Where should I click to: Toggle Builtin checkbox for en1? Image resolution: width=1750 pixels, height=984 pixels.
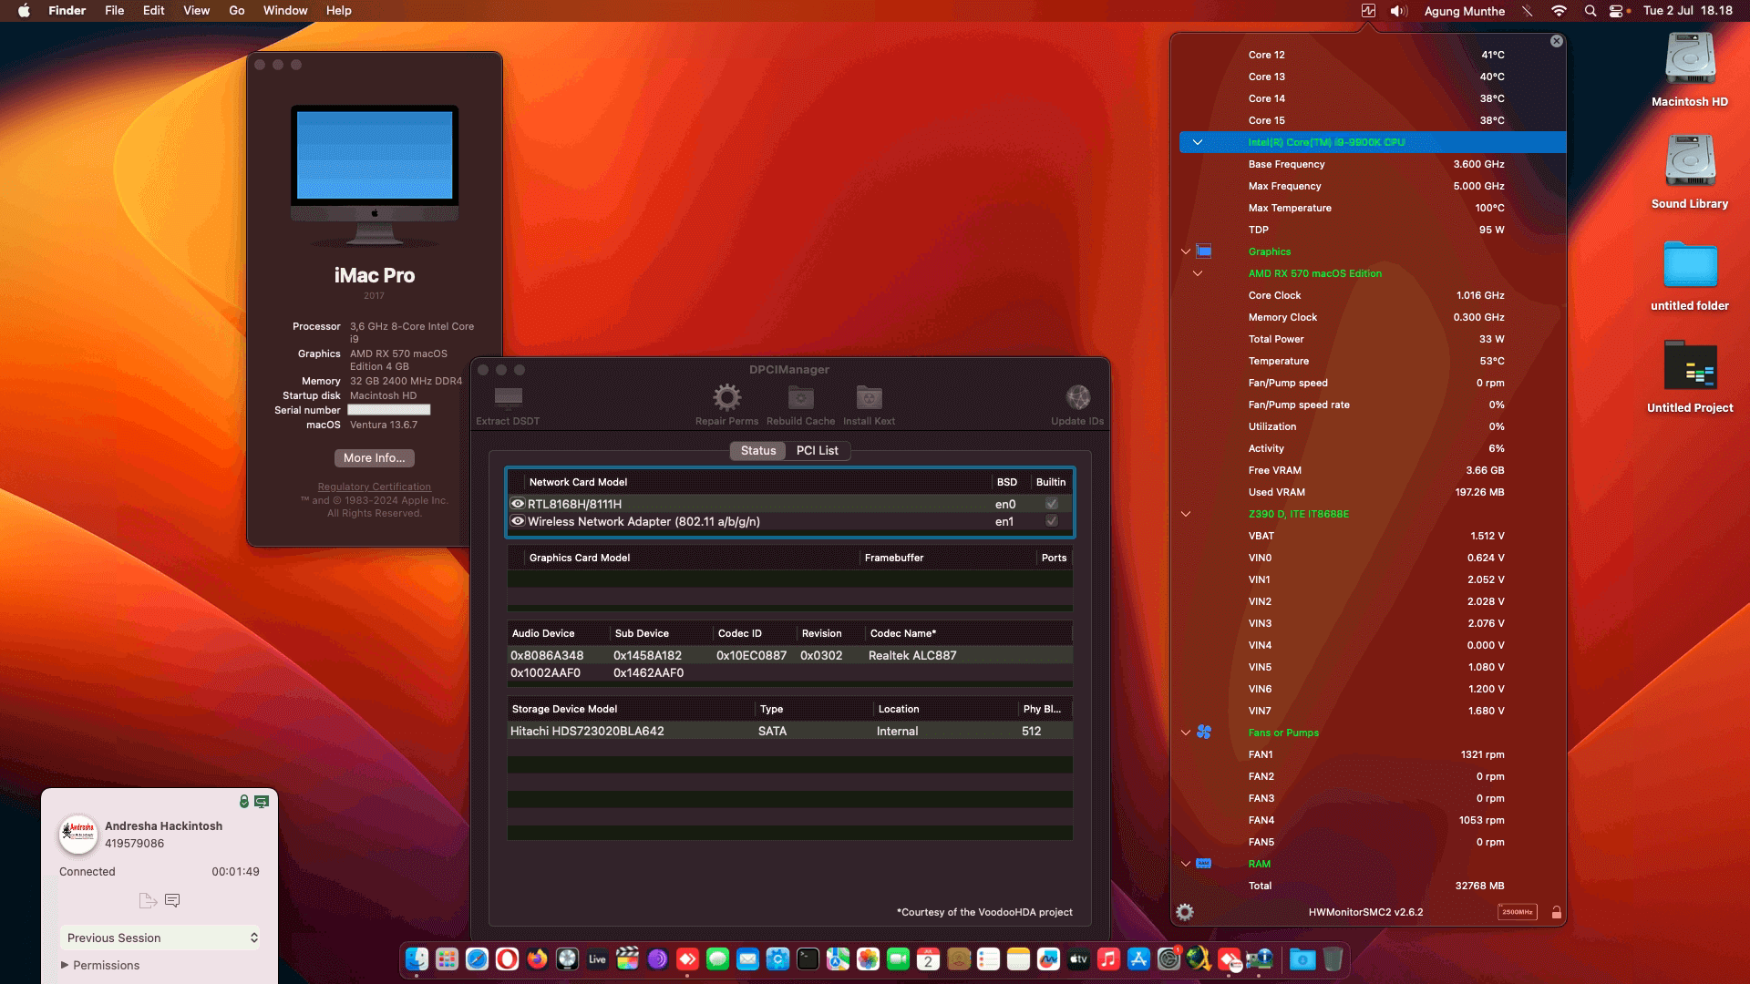[x=1052, y=521]
